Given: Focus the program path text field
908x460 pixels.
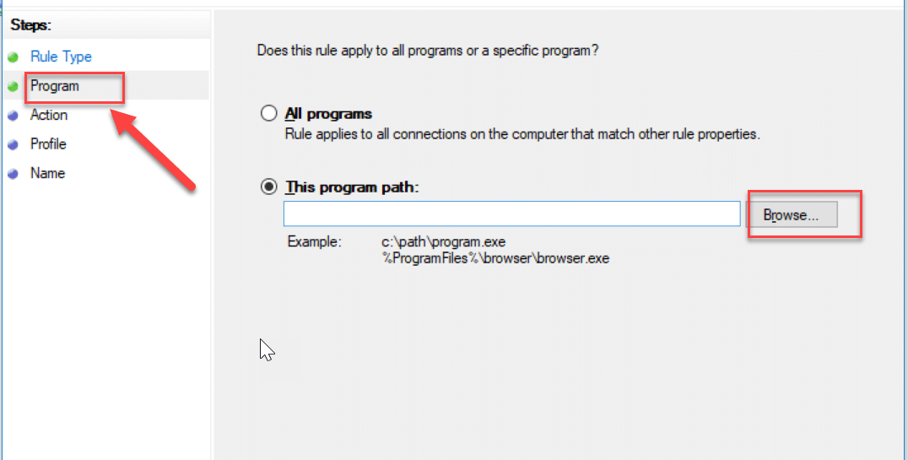Looking at the screenshot, I should pyautogui.click(x=511, y=214).
